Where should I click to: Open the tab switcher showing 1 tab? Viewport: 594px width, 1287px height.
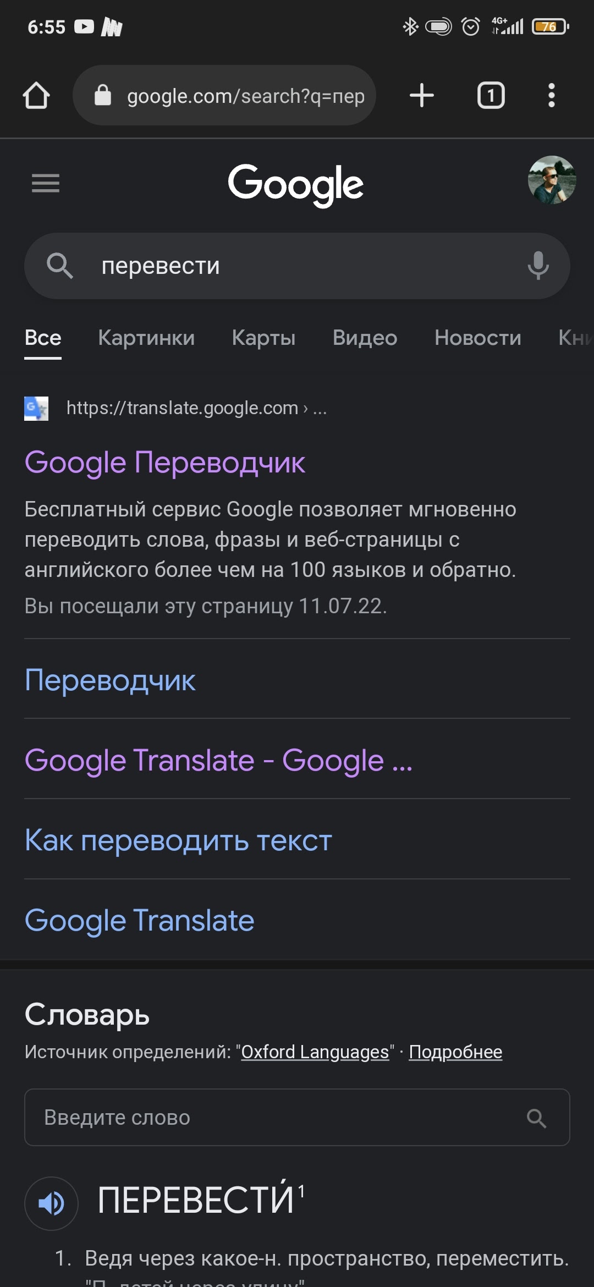click(x=491, y=96)
